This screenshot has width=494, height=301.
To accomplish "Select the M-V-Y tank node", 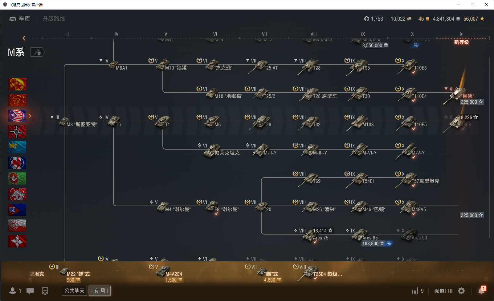I will [x=410, y=151].
